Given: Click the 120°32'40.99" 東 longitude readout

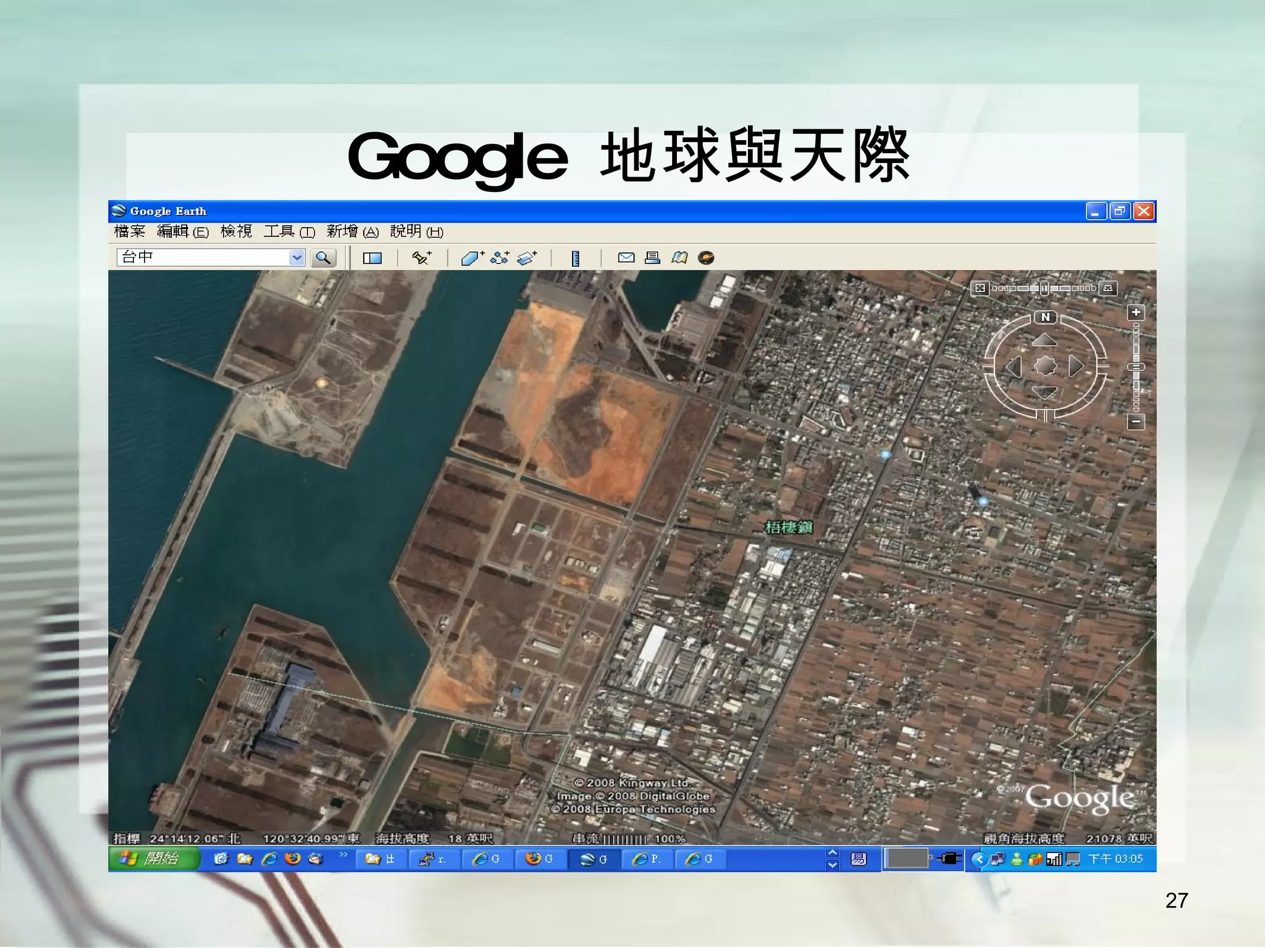Looking at the screenshot, I should 311,838.
